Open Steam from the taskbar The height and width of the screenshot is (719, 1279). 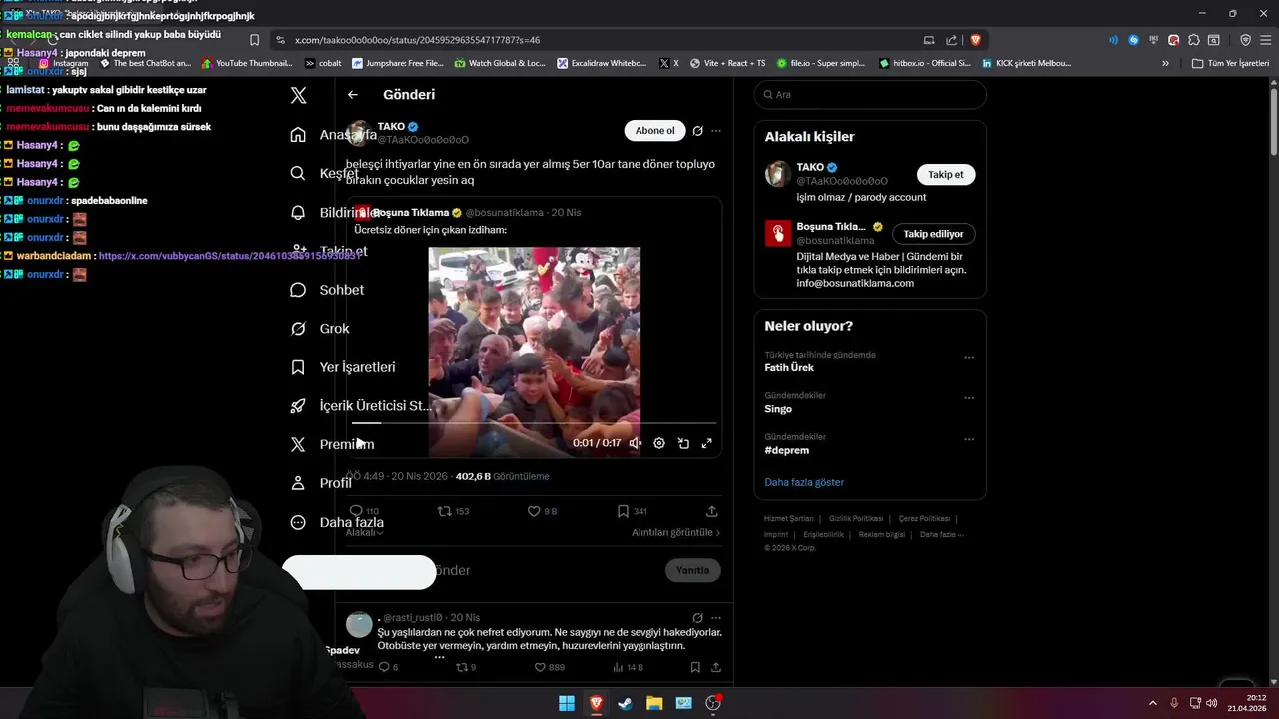625,703
